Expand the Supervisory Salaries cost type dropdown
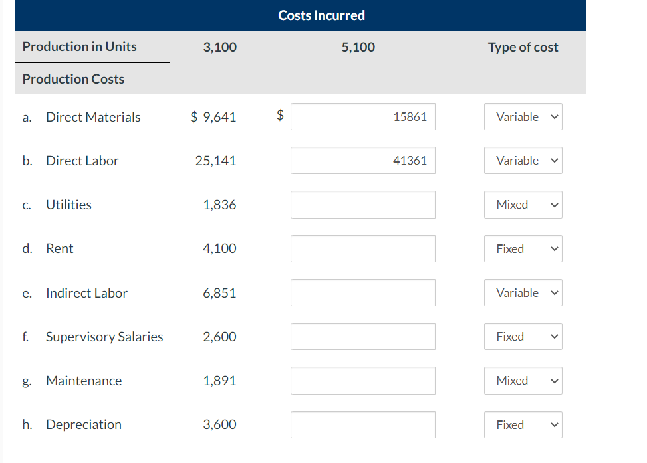The height and width of the screenshot is (463, 647). point(523,336)
